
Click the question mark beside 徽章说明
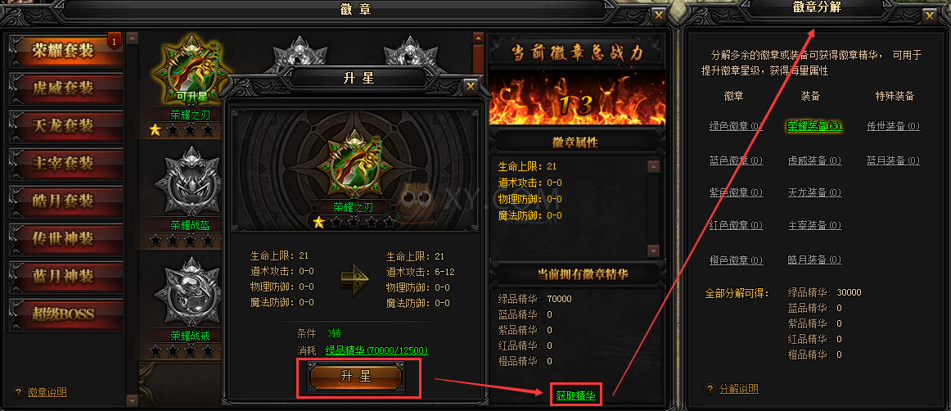(17, 392)
